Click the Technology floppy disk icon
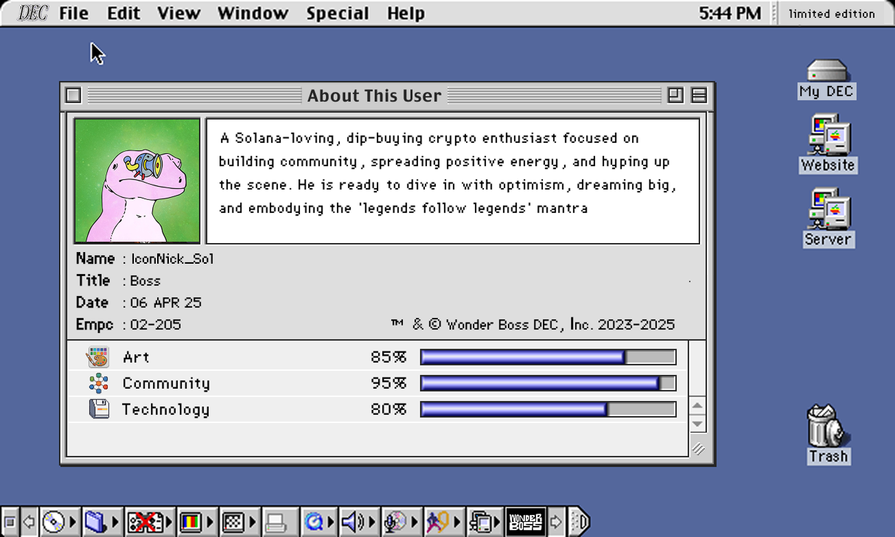 (x=99, y=409)
